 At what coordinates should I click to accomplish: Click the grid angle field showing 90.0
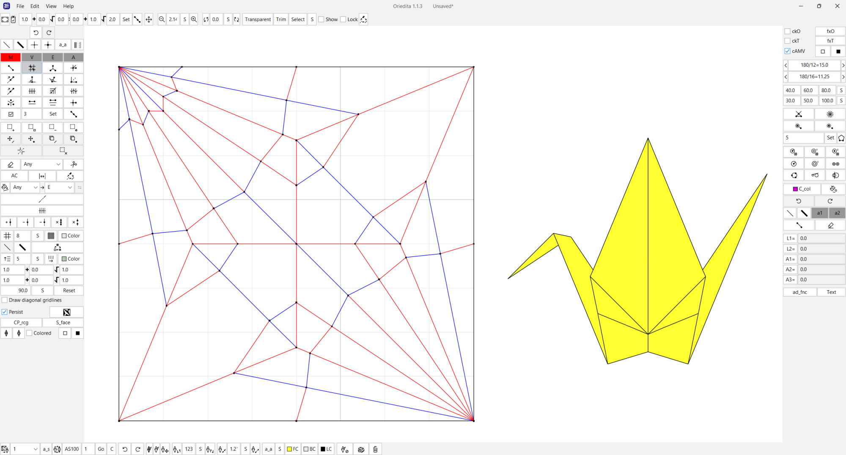point(16,291)
